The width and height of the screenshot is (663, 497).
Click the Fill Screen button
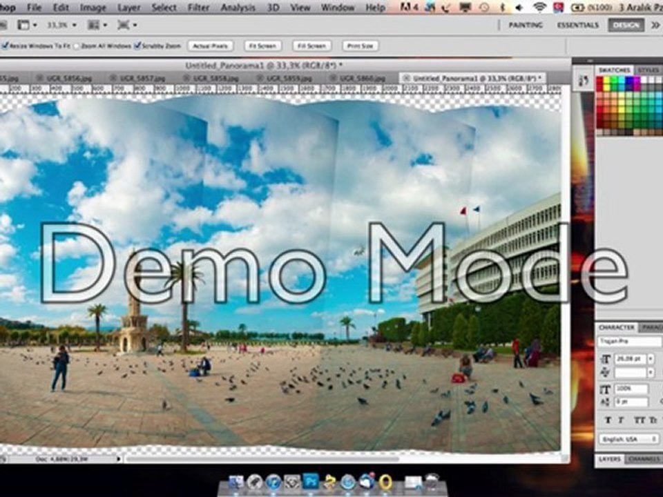[311, 46]
